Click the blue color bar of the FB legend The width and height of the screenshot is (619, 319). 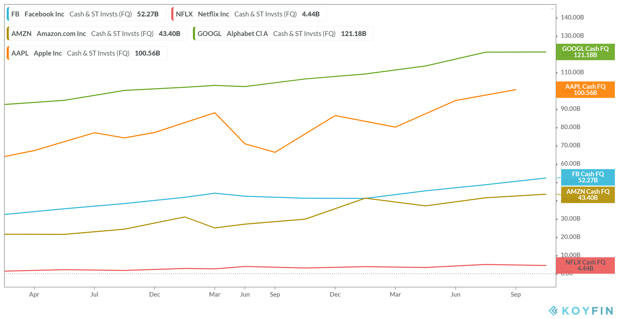8,14
